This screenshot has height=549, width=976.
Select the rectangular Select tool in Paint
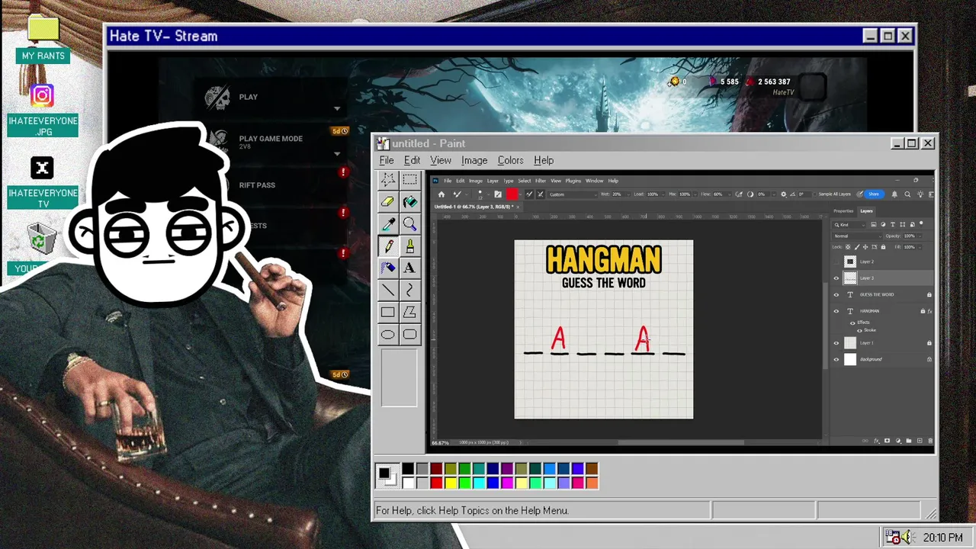409,180
